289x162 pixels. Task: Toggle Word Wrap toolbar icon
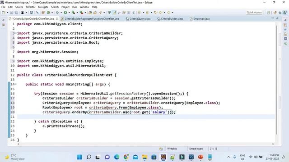point(124,13)
